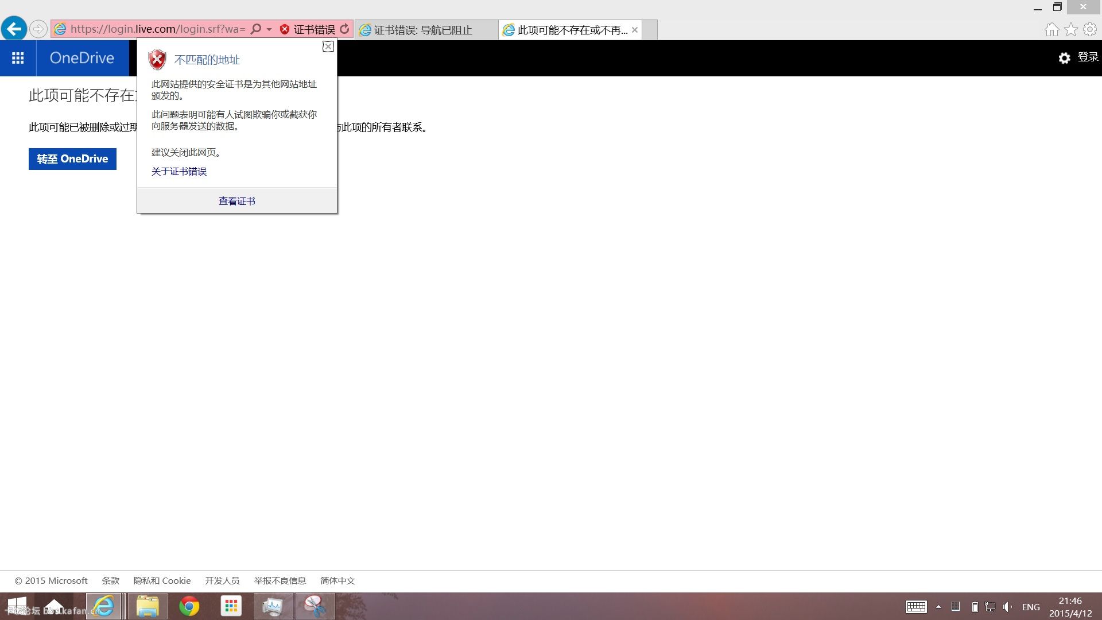Open the 开发人员 footer link
This screenshot has width=1102, height=620.
222,581
